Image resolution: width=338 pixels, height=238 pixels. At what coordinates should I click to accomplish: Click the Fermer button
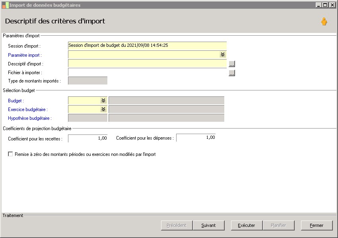click(317, 225)
